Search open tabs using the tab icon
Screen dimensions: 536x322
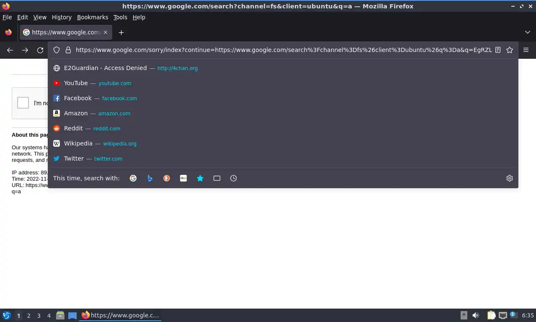point(217,178)
